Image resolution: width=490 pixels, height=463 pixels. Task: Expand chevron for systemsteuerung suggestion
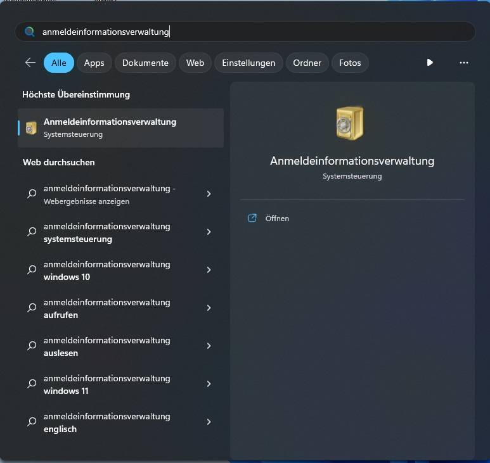coord(209,232)
